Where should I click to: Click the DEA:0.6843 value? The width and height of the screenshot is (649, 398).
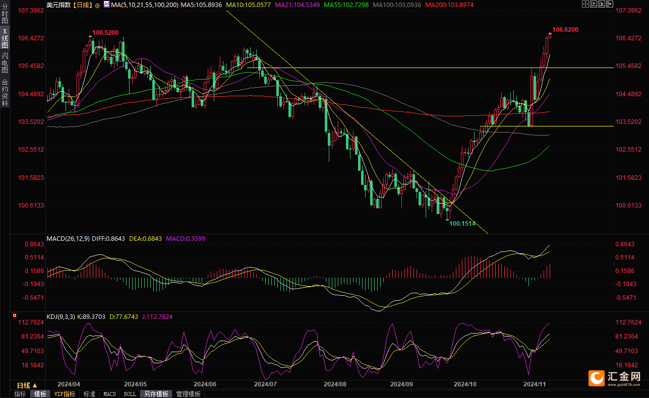(146, 238)
